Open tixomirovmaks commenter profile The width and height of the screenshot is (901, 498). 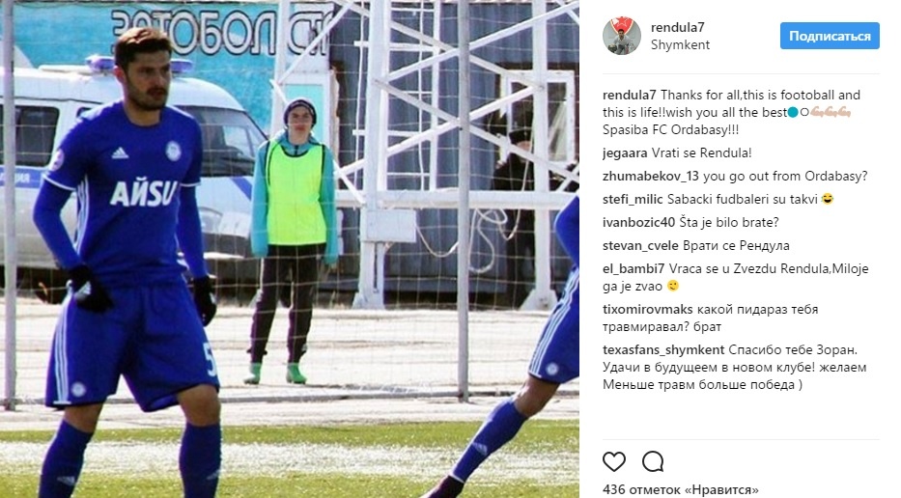tap(648, 310)
